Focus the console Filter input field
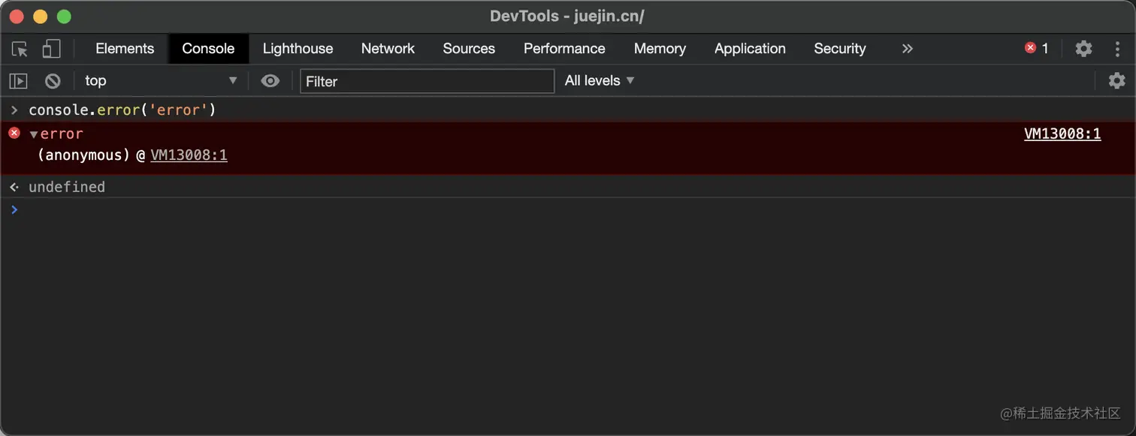This screenshot has height=436, width=1136. 427,81
